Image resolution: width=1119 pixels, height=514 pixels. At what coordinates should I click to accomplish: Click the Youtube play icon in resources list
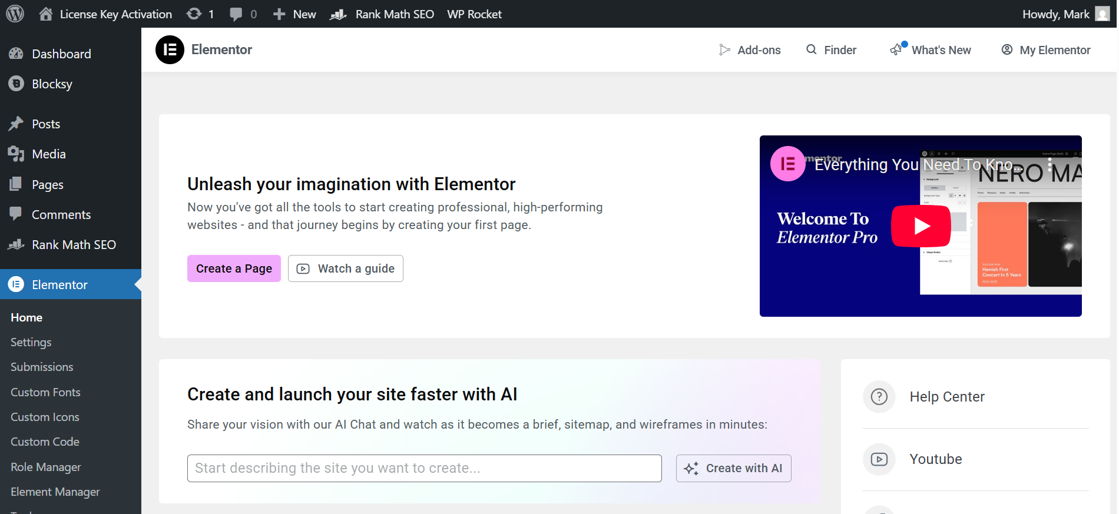click(879, 459)
